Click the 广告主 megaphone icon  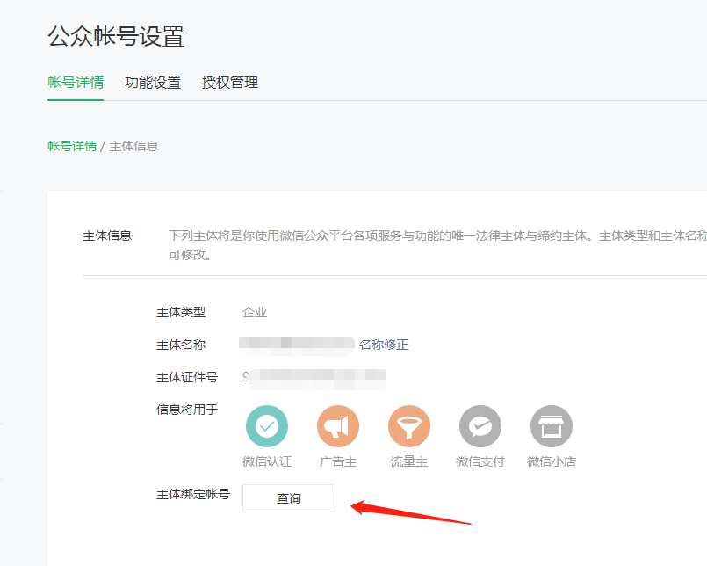tap(338, 427)
